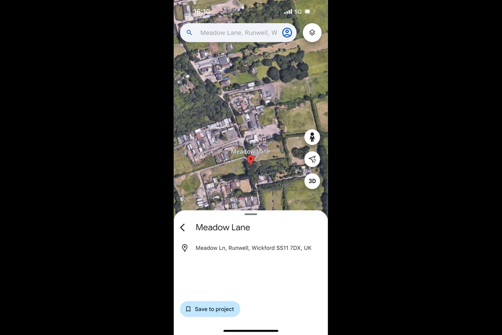Tap the bookmark icon in Save button
The height and width of the screenshot is (335, 502).
[x=188, y=309]
